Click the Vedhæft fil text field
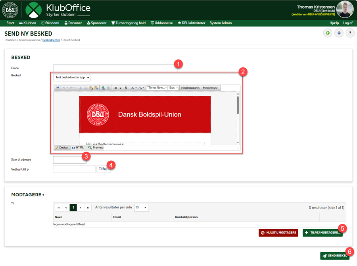 pos(74,169)
